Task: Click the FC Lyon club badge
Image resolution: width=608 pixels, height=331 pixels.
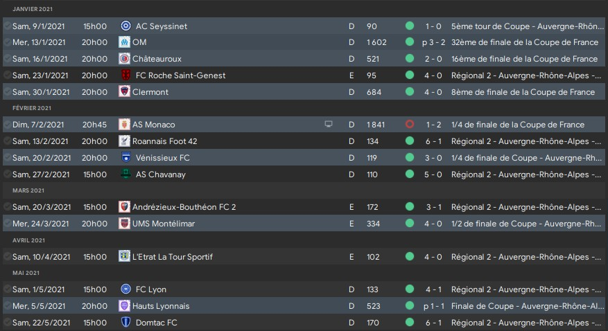Action: (125, 289)
